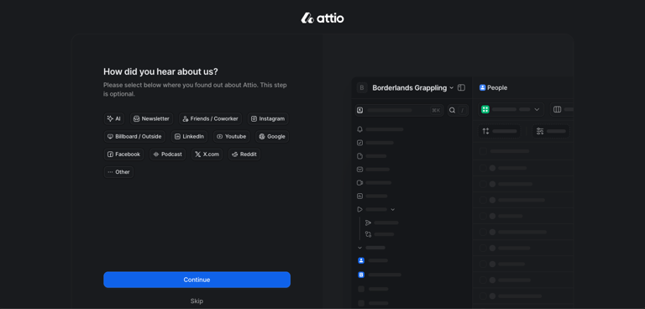Open the reports icon in preview sidebar
The height and width of the screenshot is (309, 645).
pos(360,196)
